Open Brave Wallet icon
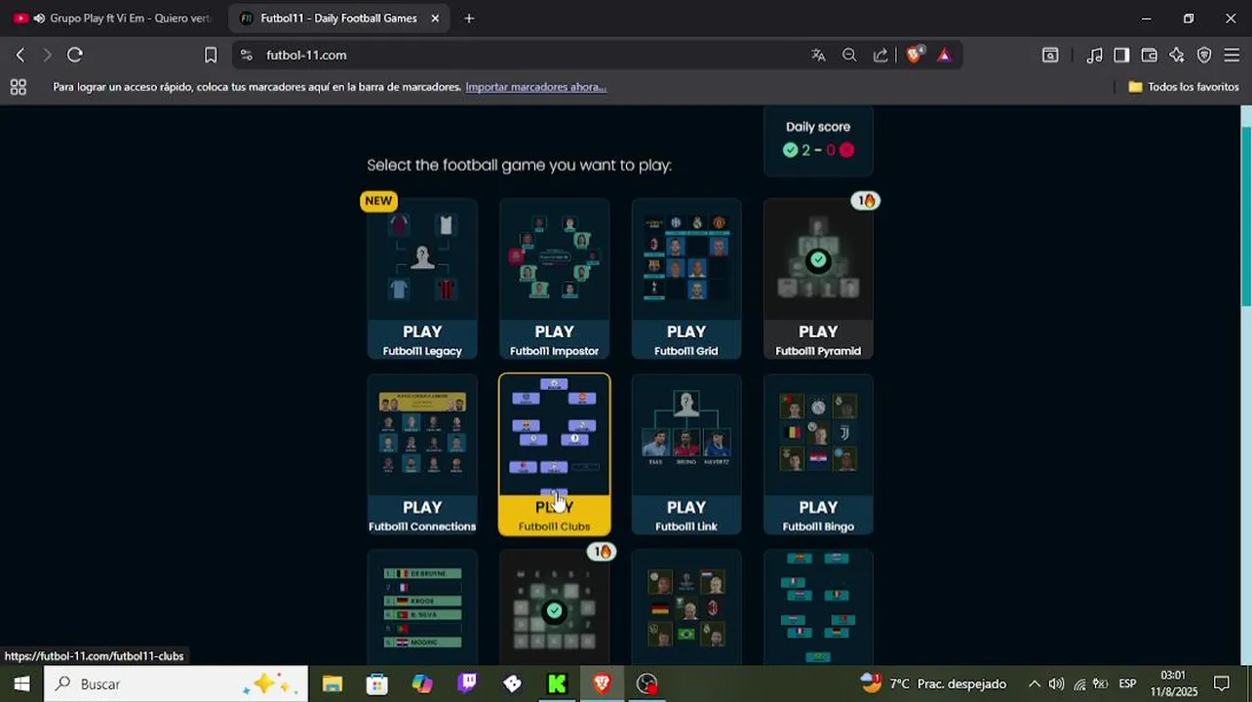The image size is (1252, 702). tap(1149, 56)
